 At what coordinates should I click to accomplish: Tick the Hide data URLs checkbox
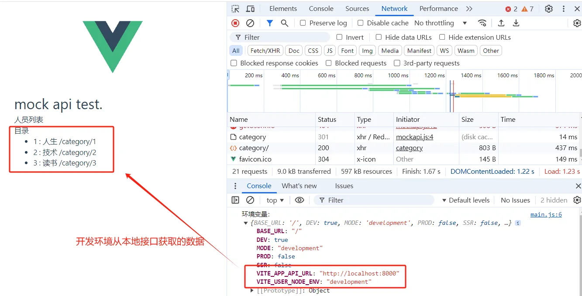click(379, 38)
